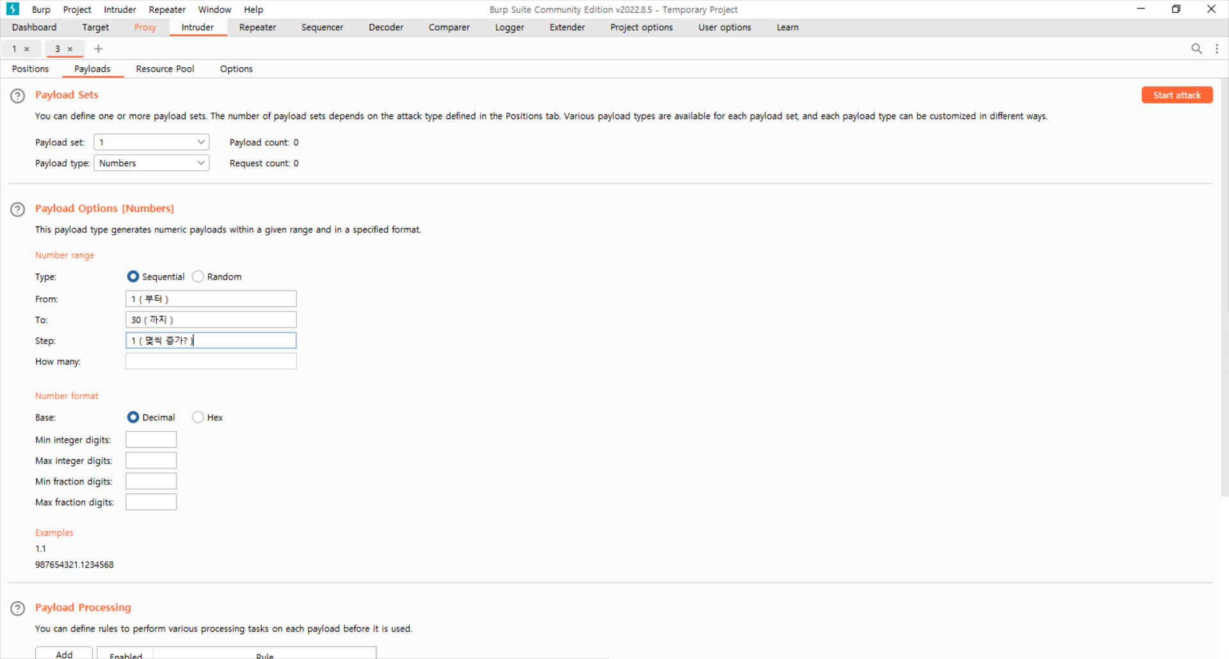Screen dimensions: 1229x659
Task: Click the To number field
Action: point(211,320)
